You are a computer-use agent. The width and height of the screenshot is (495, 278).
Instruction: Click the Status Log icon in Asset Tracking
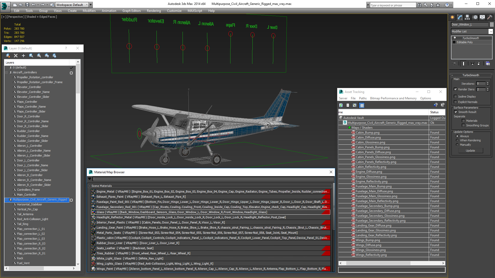348,105
